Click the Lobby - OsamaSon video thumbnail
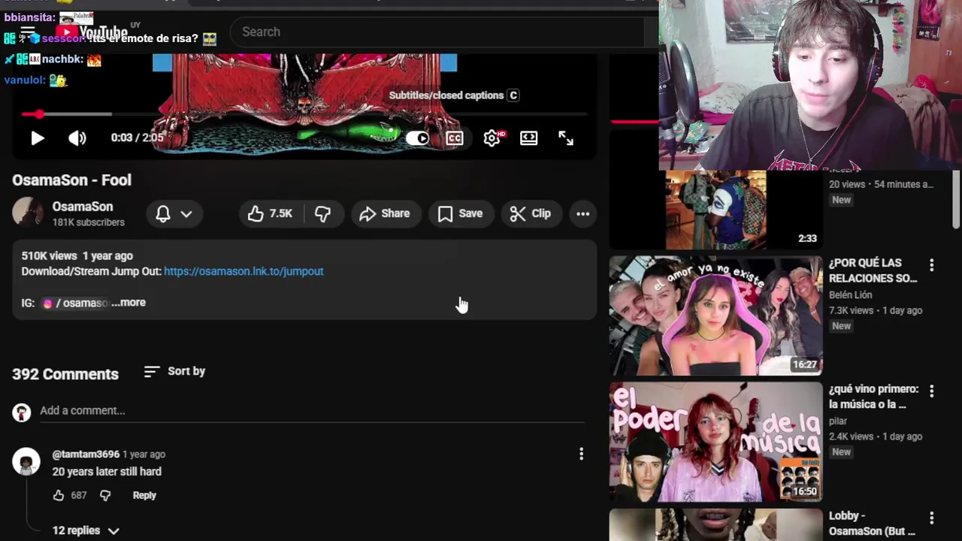The width and height of the screenshot is (962, 541). tap(715, 524)
